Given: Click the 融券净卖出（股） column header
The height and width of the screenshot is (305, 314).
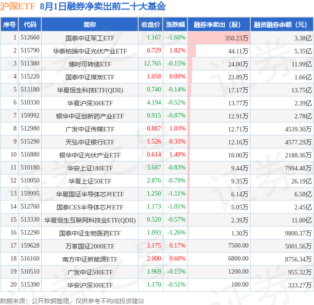Looking at the screenshot, I should [x=219, y=24].
